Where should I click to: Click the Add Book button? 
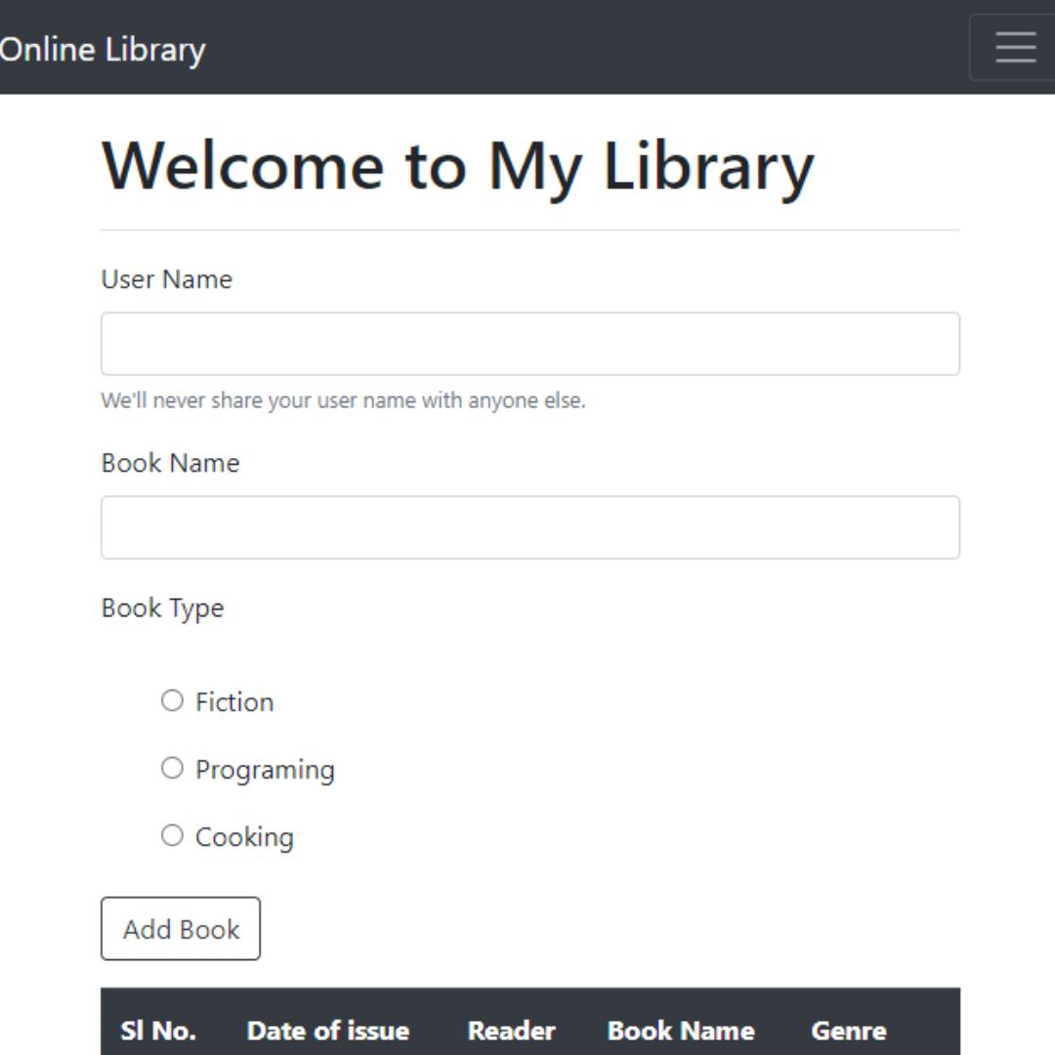click(181, 929)
